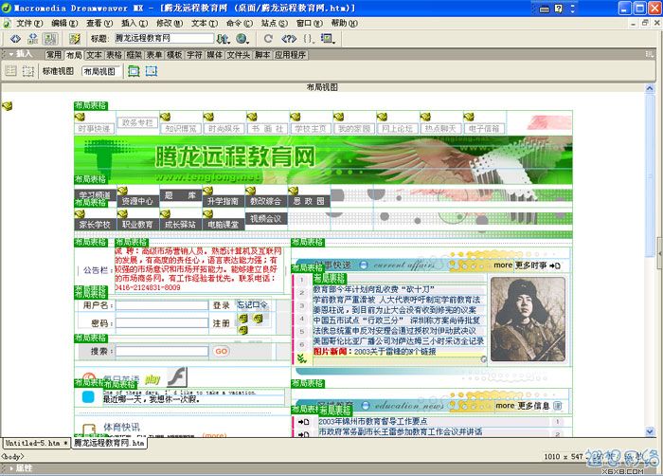Image resolution: width=663 pixels, height=476 pixels.
Task: Switch to Show Code view icon
Action: click(16, 39)
